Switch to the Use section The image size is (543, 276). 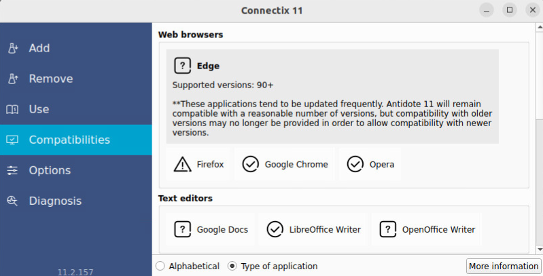point(38,109)
